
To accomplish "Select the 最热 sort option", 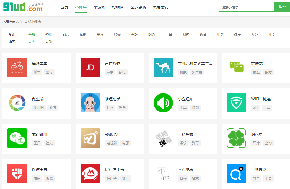I will click(x=32, y=41).
